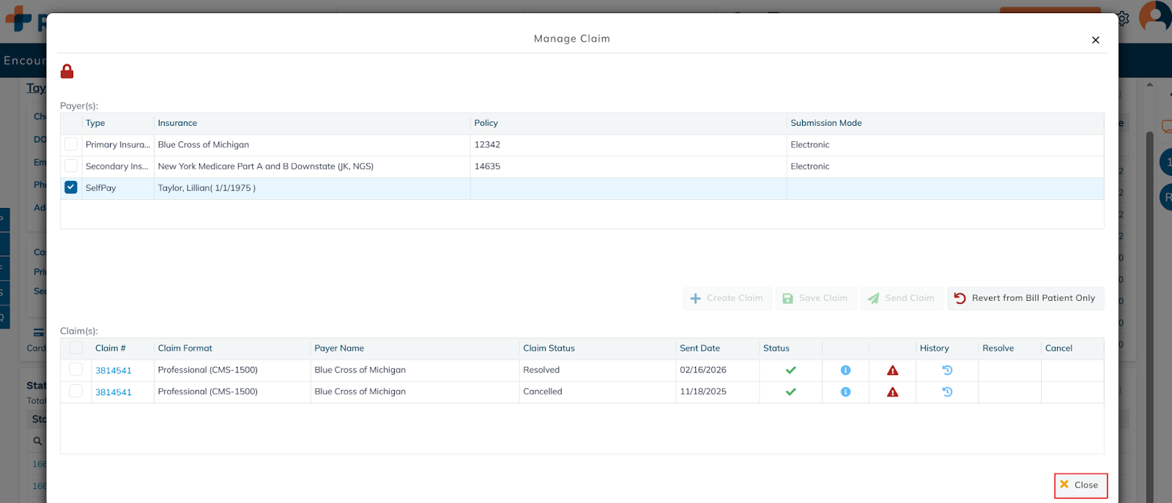Click green status checkmark for Resolved claim
Screen dimensions: 1172x503
pos(790,370)
